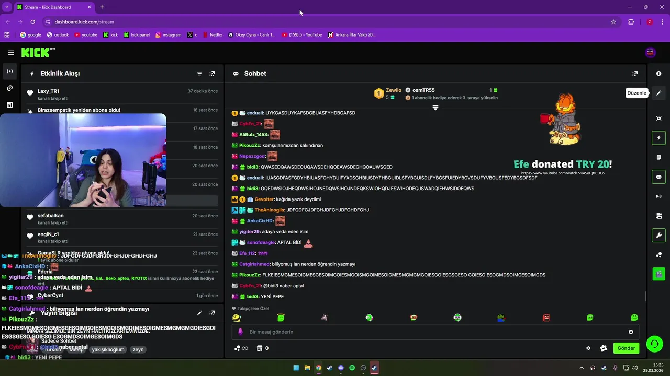The image size is (670, 376).
Task: Open the Zewiio leaderboard name
Action: (x=394, y=90)
